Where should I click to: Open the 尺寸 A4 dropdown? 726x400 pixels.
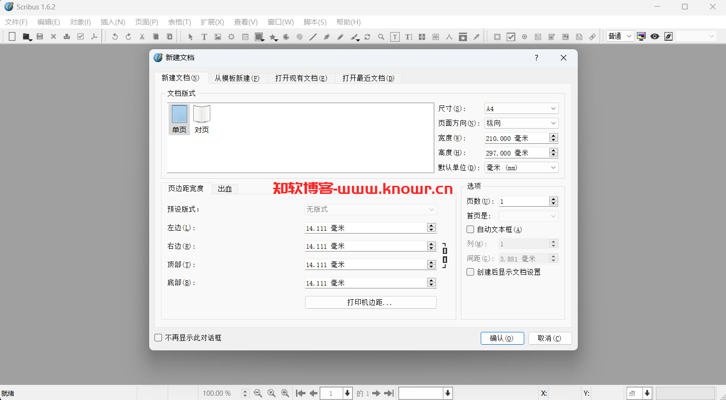521,109
